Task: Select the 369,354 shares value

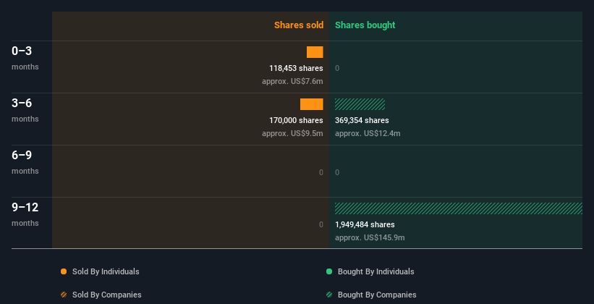Action: [362, 121]
